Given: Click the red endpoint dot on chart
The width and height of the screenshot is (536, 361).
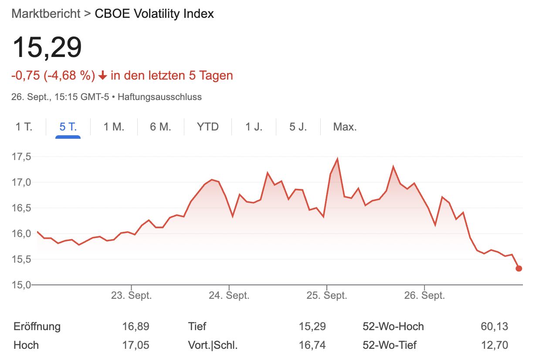Looking at the screenshot, I should pos(519,268).
